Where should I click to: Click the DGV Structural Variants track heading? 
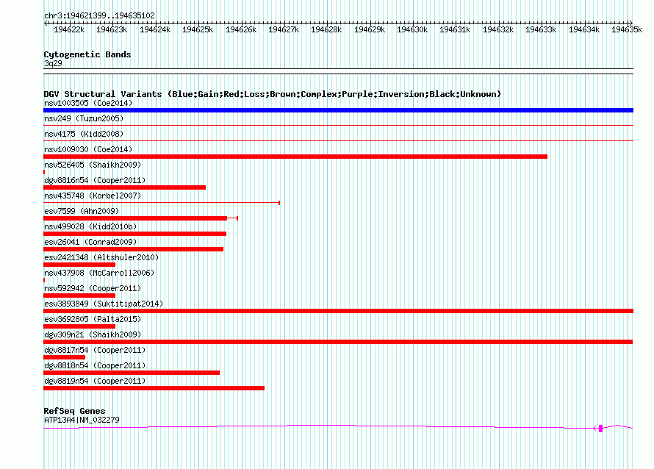coord(272,94)
